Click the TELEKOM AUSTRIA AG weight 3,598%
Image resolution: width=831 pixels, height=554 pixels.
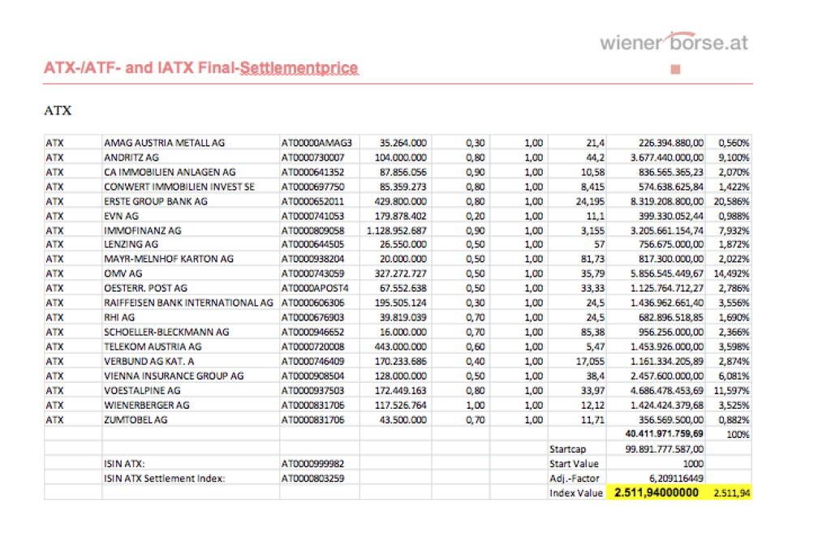[734, 346]
